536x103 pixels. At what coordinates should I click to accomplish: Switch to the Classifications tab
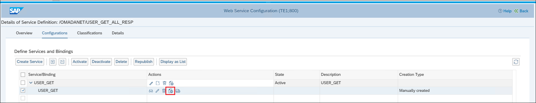(90, 33)
